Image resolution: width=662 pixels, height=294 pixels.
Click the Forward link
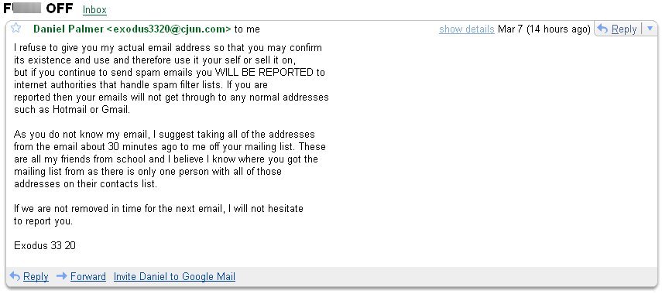pyautogui.click(x=88, y=277)
